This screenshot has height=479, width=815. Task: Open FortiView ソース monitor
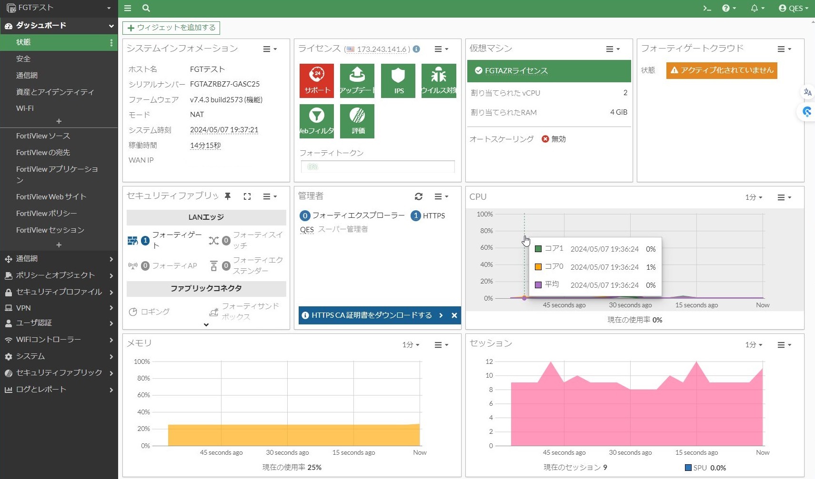click(x=43, y=136)
